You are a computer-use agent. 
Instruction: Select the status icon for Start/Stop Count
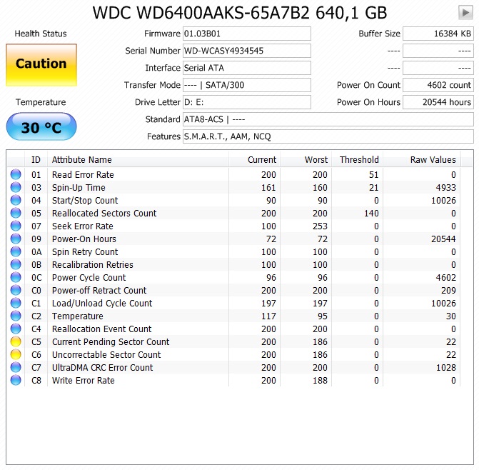16,200
